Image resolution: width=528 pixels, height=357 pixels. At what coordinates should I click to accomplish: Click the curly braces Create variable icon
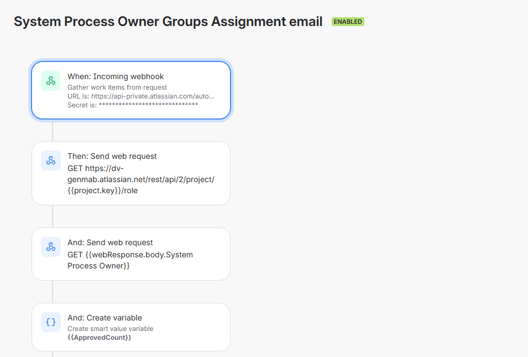51,322
